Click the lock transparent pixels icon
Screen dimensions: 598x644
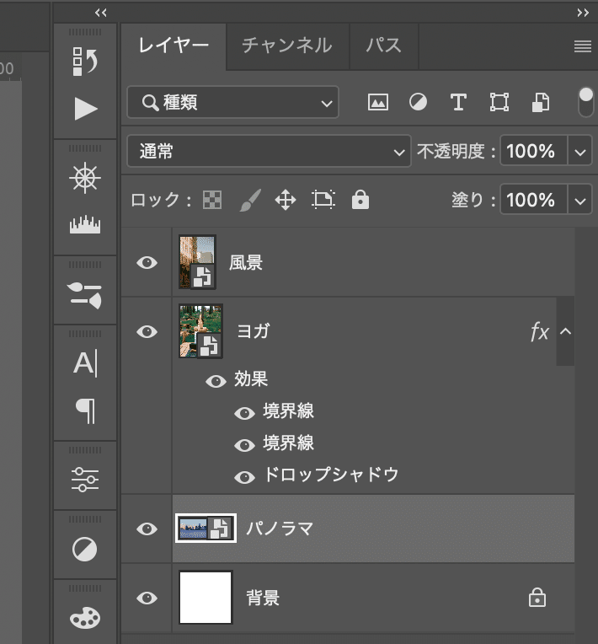[x=214, y=200]
